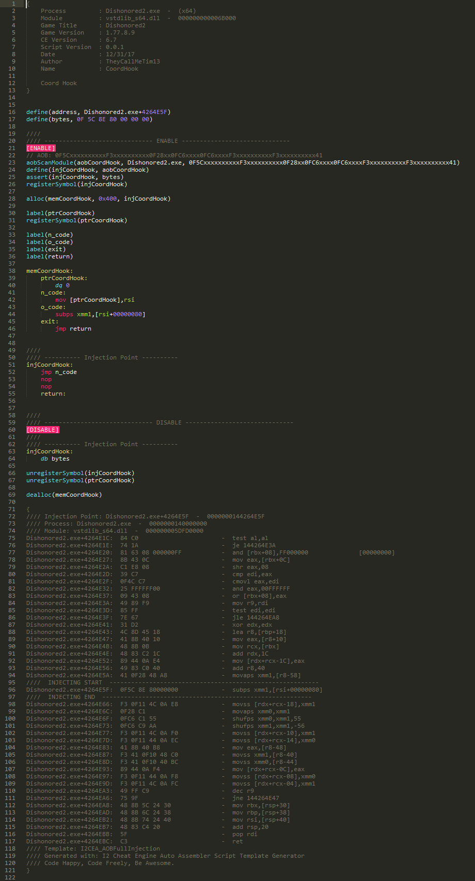475x881 pixels.
Task: Click the 'cmovl eax,edi' disassembly row
Action: pos(153,581)
